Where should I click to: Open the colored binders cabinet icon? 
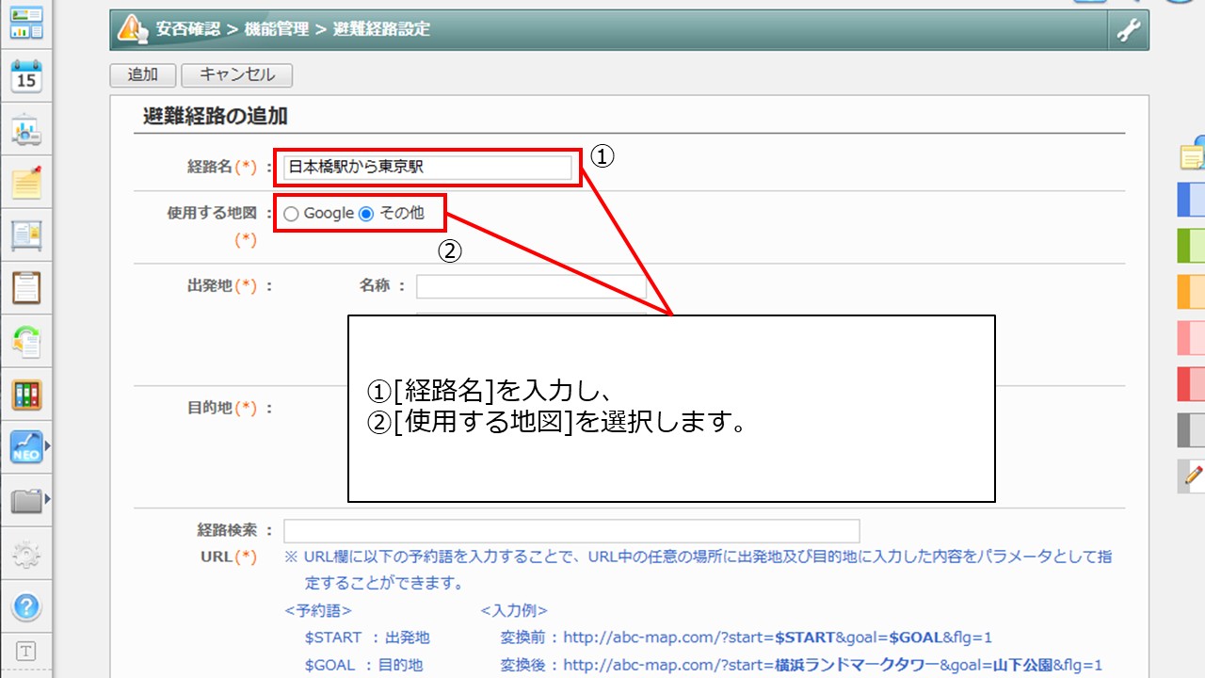point(26,394)
